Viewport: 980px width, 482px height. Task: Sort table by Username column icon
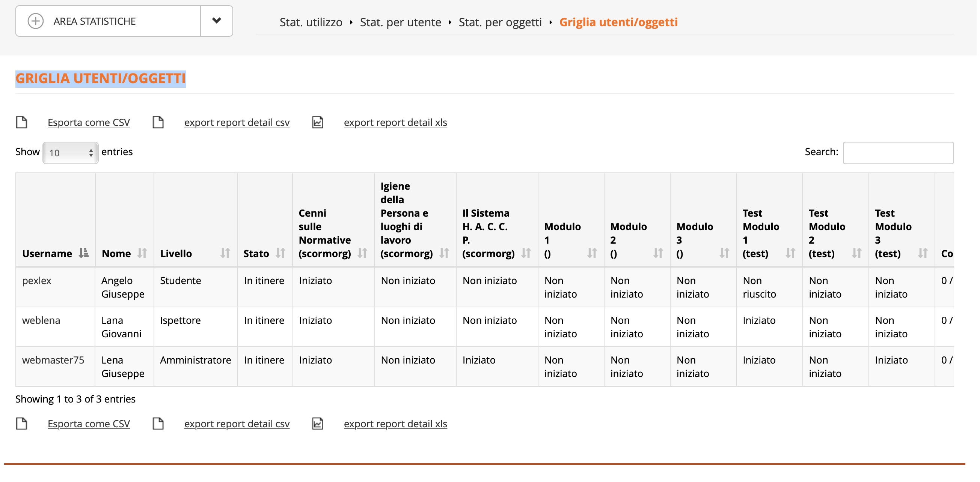[x=84, y=253]
